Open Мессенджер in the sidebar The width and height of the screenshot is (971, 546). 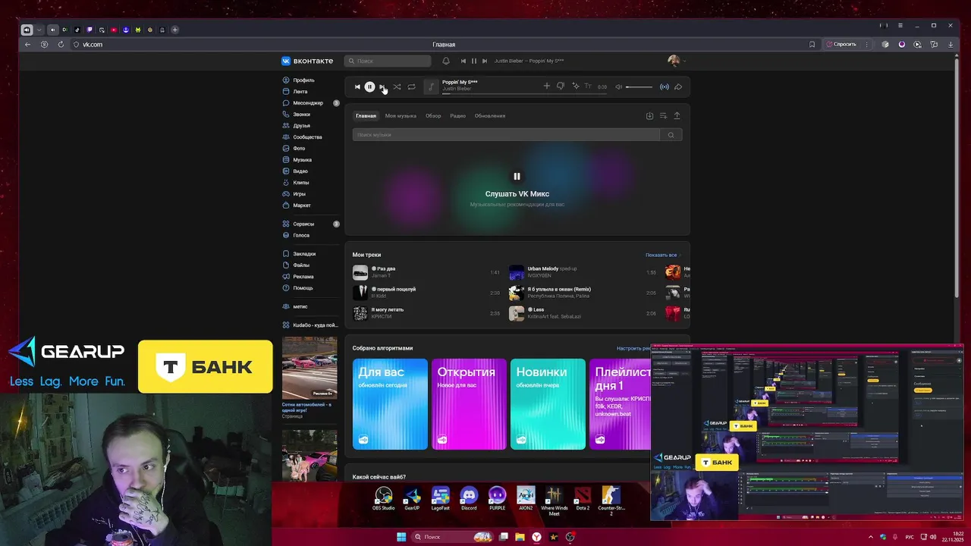[308, 102]
